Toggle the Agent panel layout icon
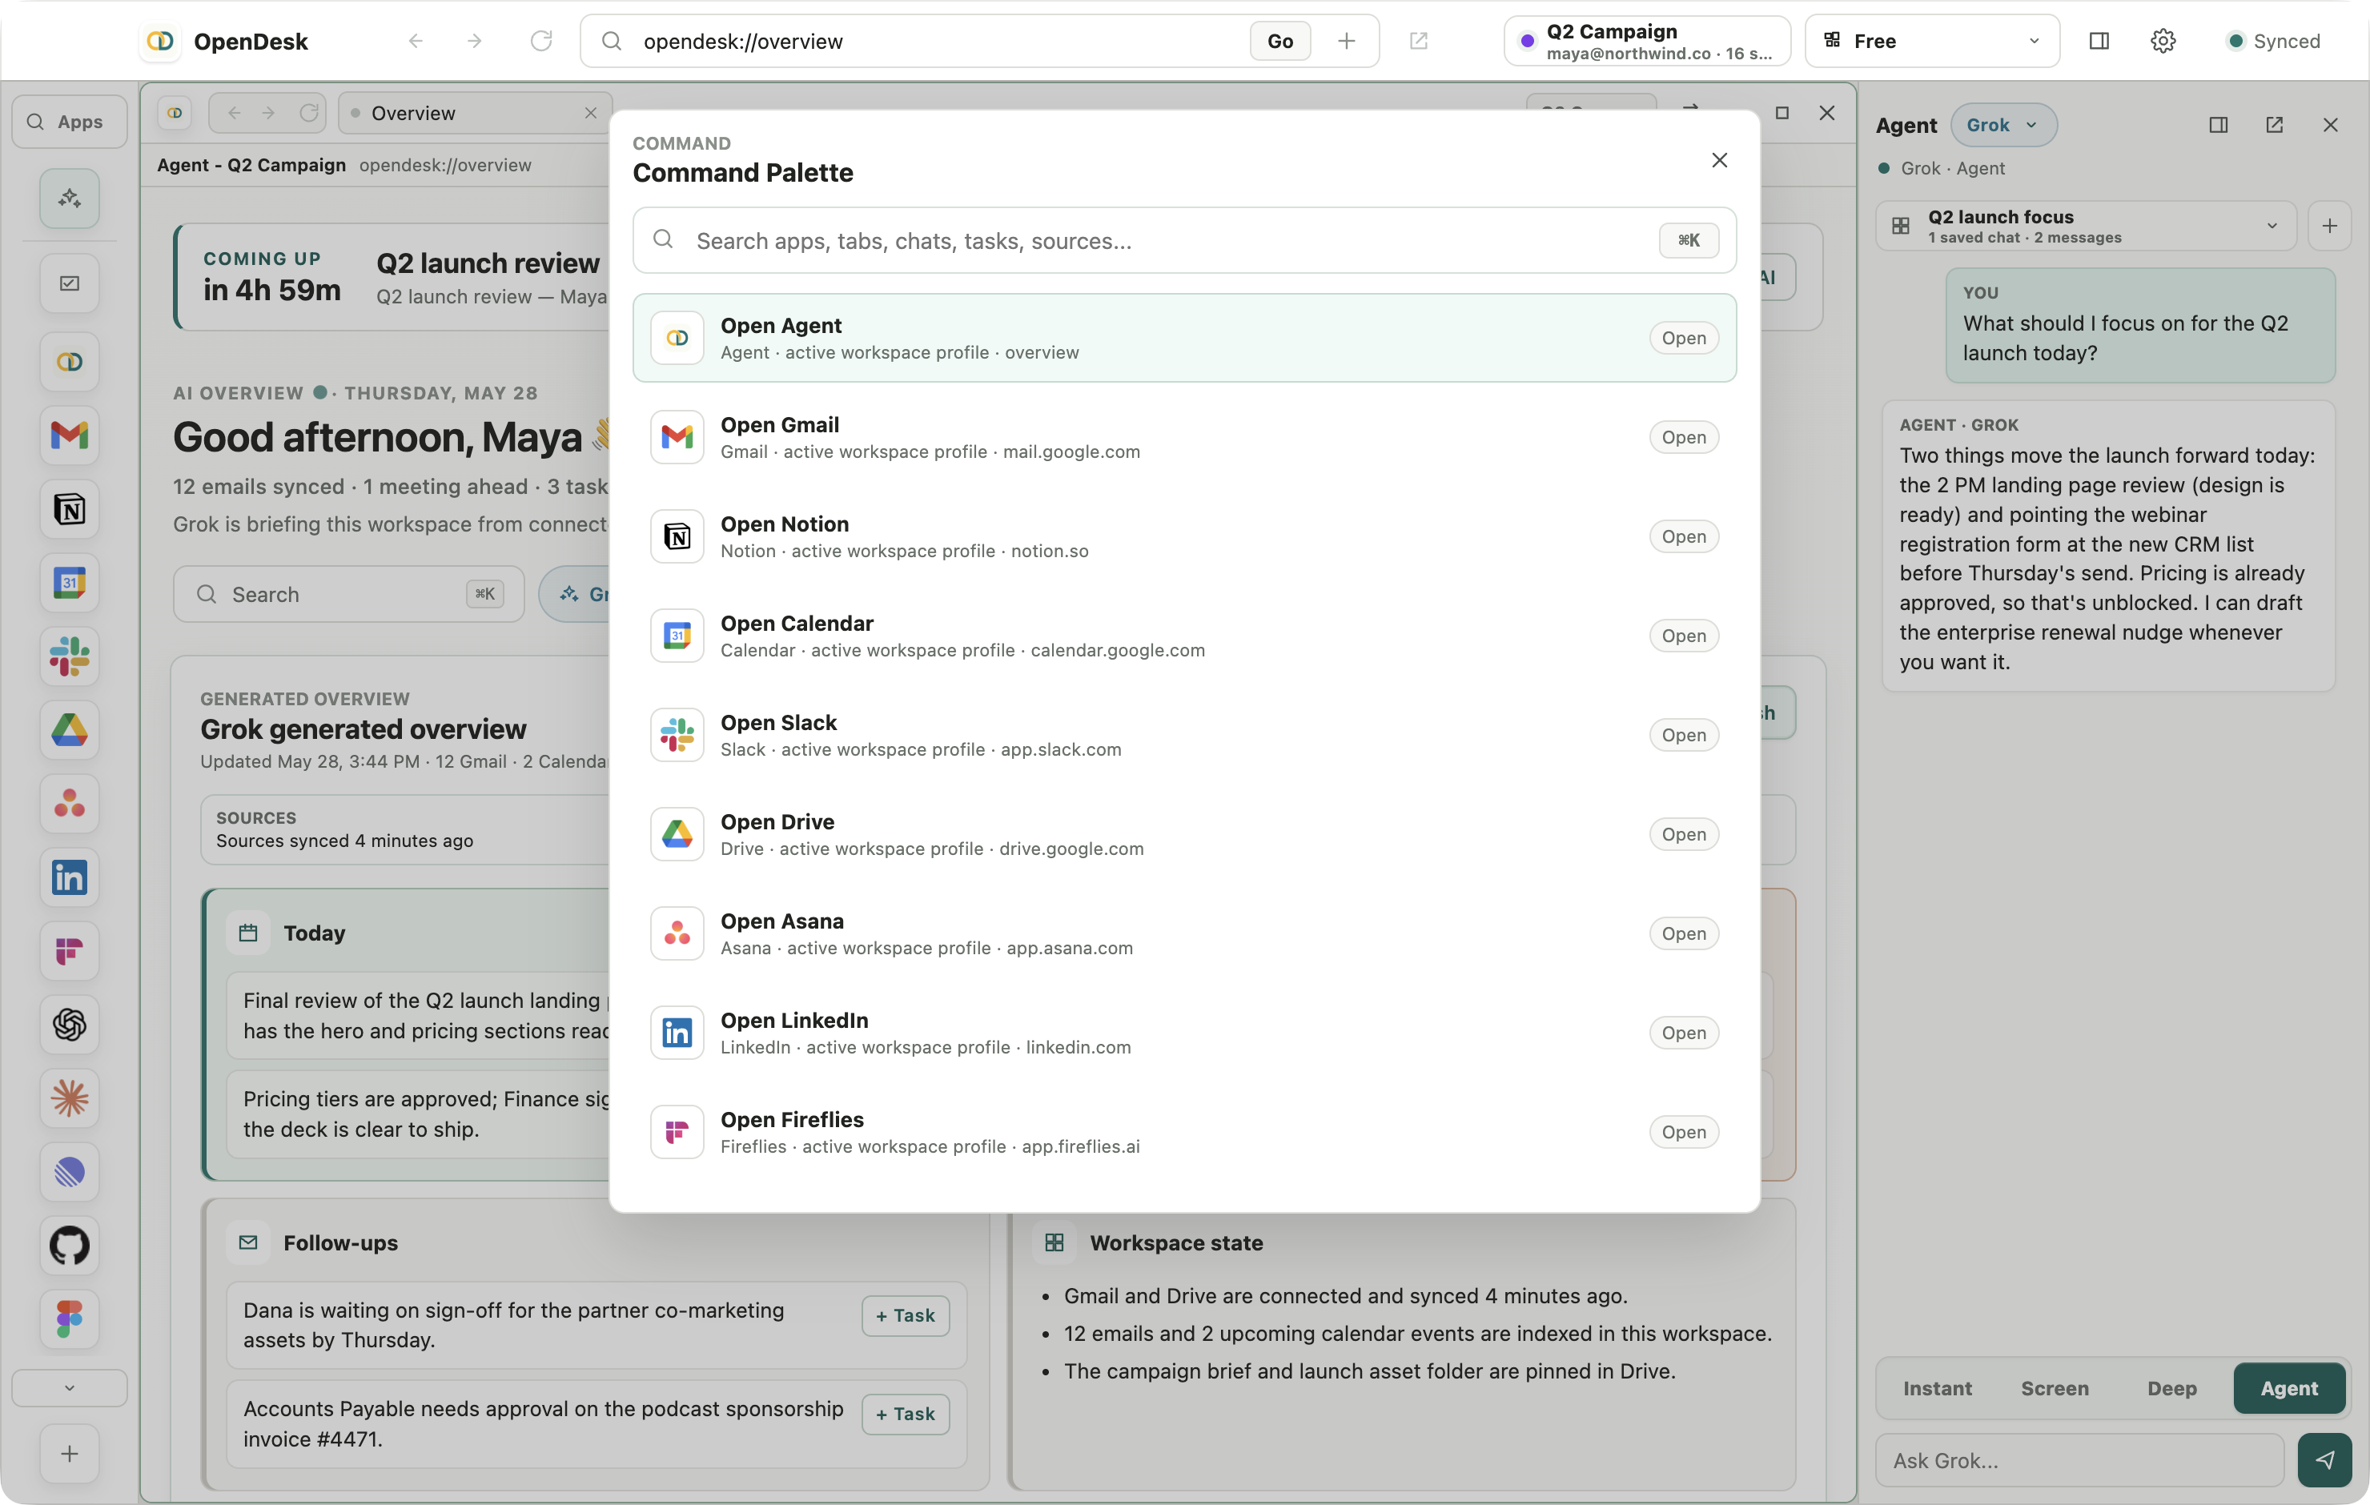 point(2219,125)
